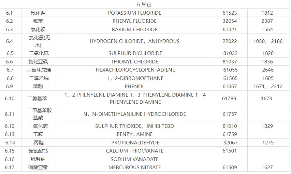Click the PROPIONALDEHYDE entry
The width and height of the screenshot is (291, 174).
pos(135,143)
